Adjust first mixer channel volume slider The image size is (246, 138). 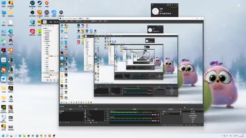[132, 115]
